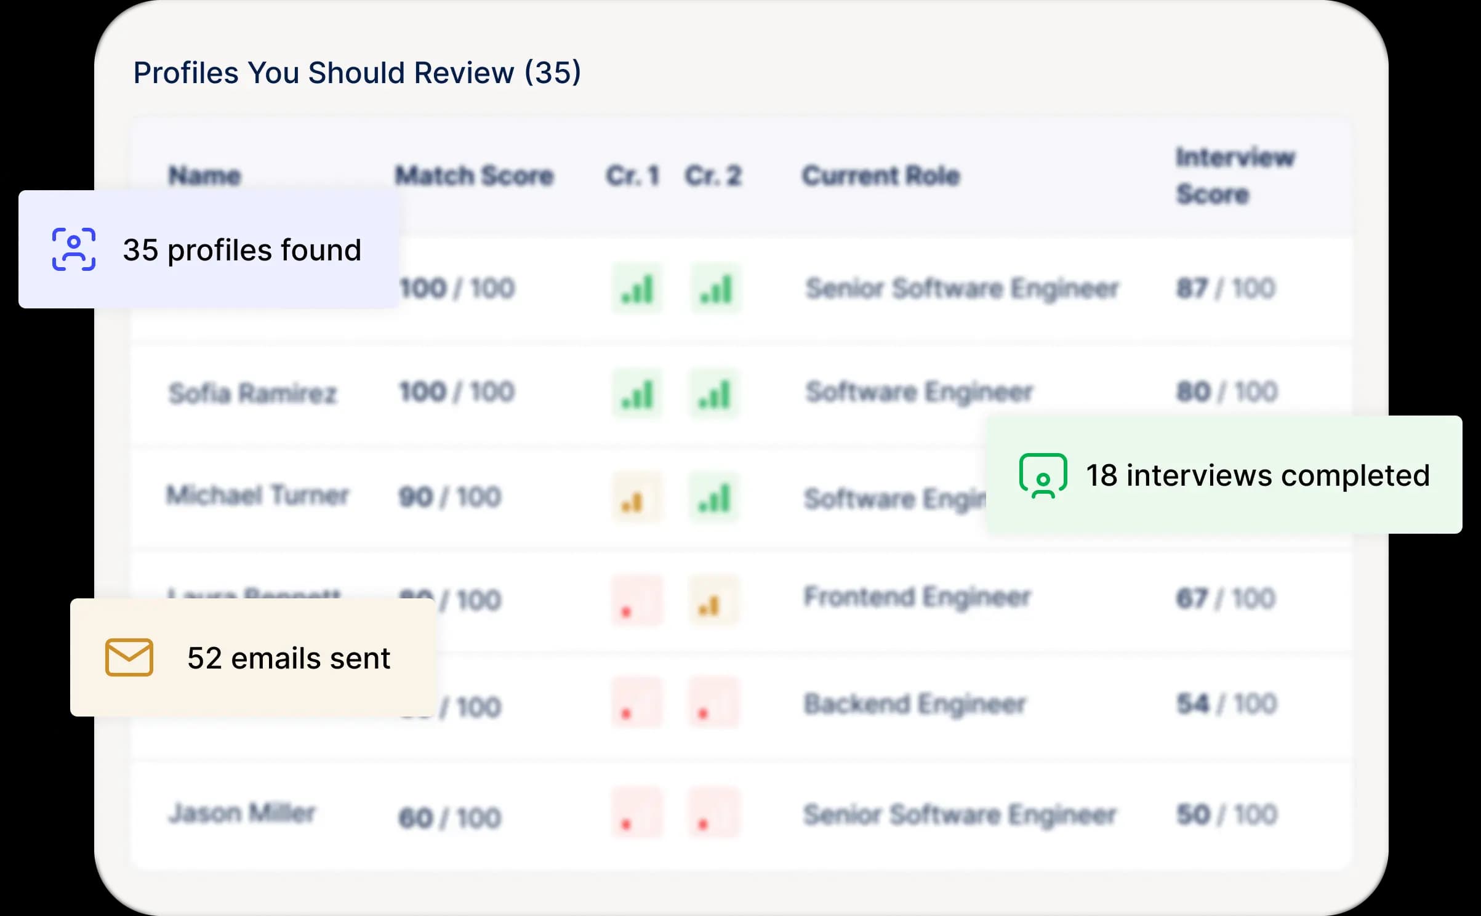Click Backend Engineer row's red Cr. 1 icon
The width and height of the screenshot is (1481, 916).
636,704
